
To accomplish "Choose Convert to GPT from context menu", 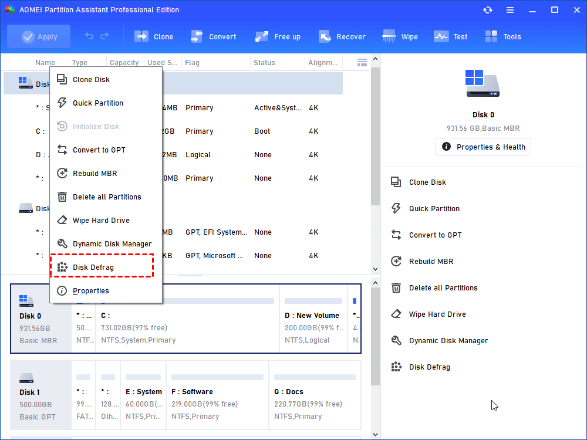I will click(99, 150).
